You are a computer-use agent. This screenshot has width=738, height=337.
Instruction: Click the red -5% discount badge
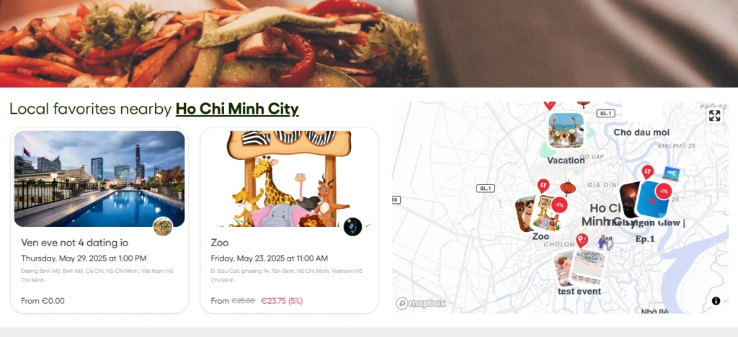(559, 205)
